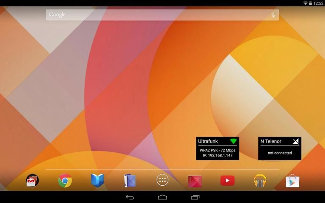Tap the clock in status bar
This screenshot has height=203, width=325.
318,3
